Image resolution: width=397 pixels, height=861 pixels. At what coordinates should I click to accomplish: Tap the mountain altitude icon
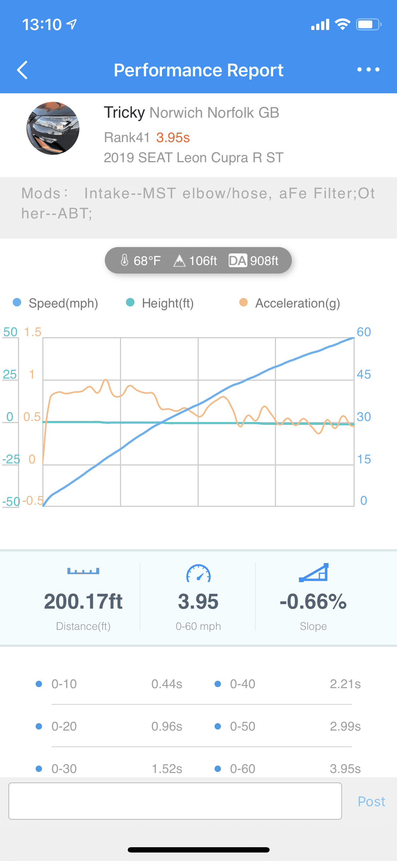click(x=179, y=261)
